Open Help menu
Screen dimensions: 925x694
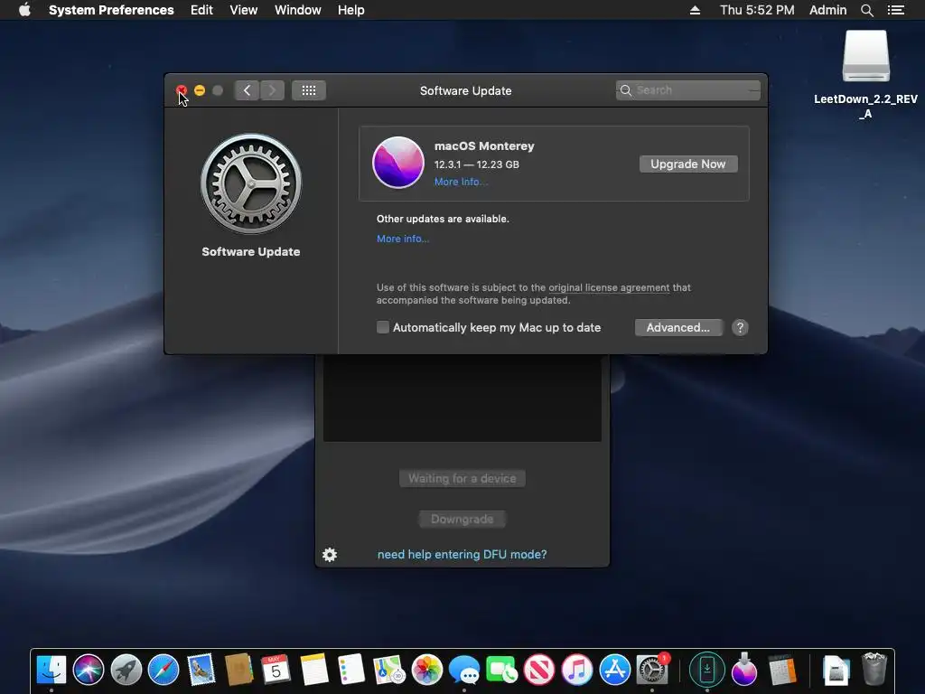(x=350, y=10)
